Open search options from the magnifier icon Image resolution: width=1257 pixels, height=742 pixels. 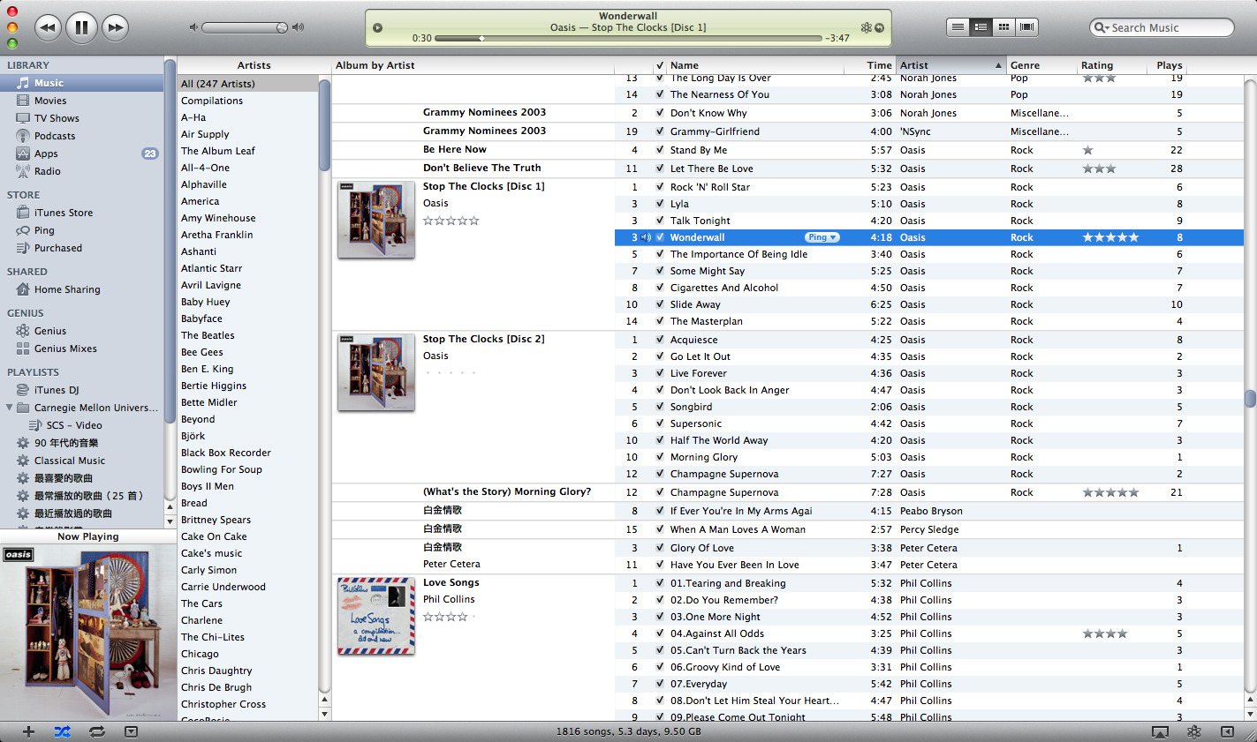1102,28
